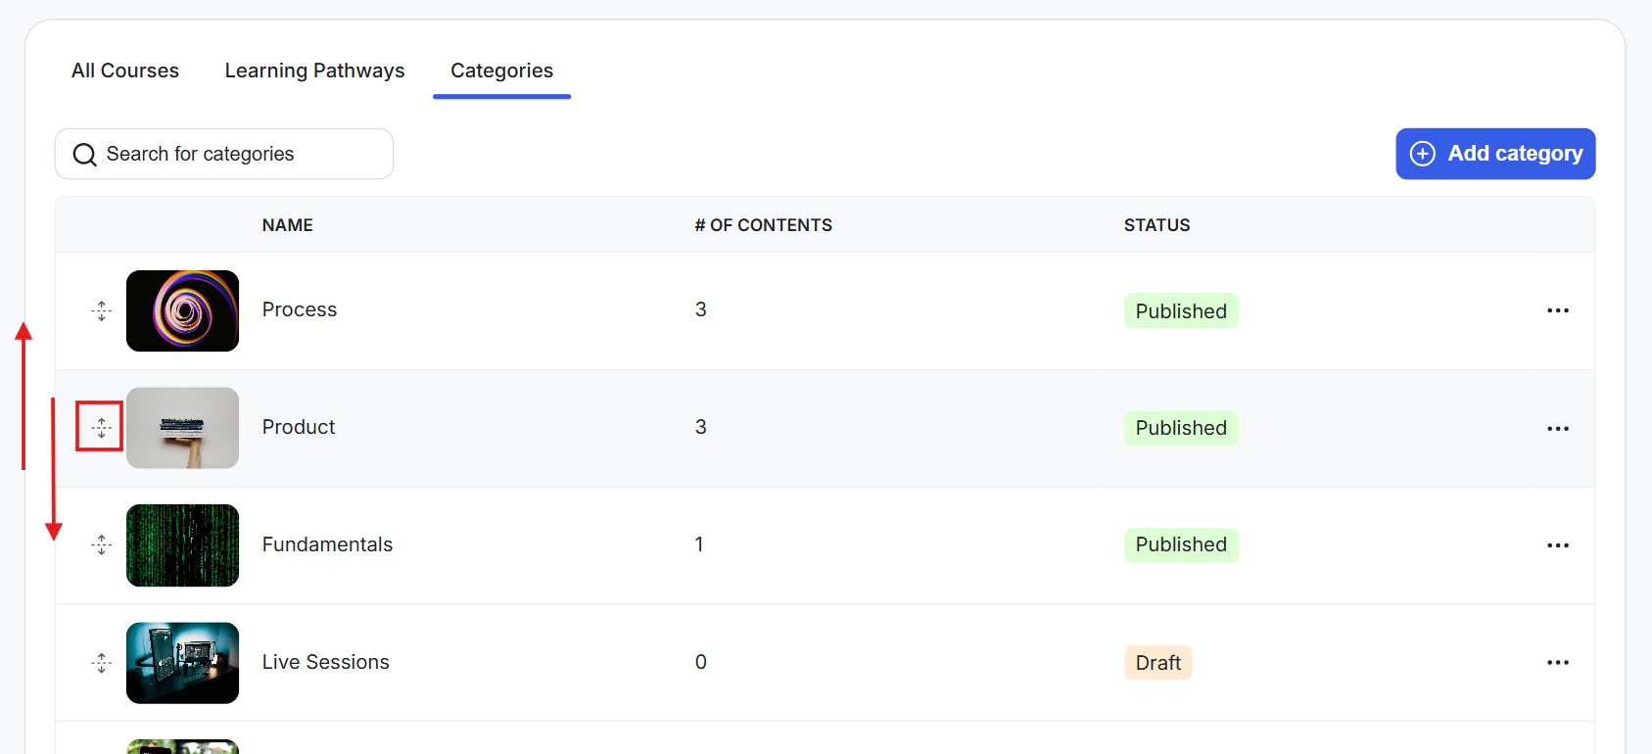Open the Process category spiral thumbnail
The image size is (1652, 754).
tap(182, 310)
